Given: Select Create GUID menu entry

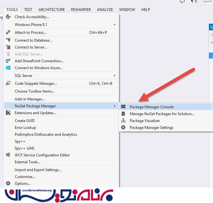Looking at the screenshot, I should (61, 121).
